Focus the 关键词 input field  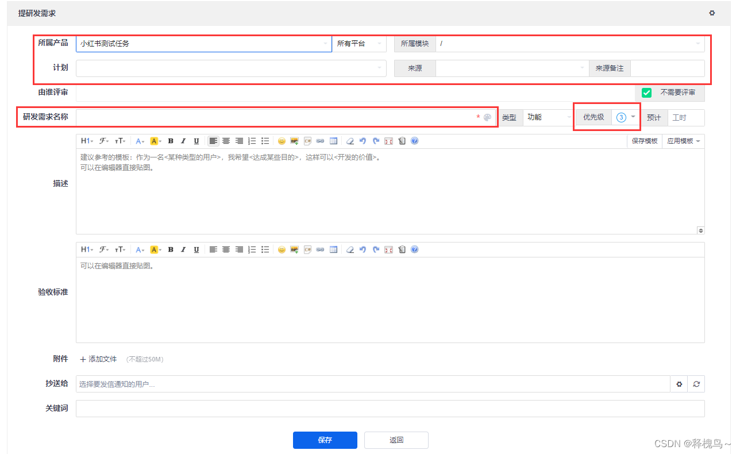click(x=390, y=409)
